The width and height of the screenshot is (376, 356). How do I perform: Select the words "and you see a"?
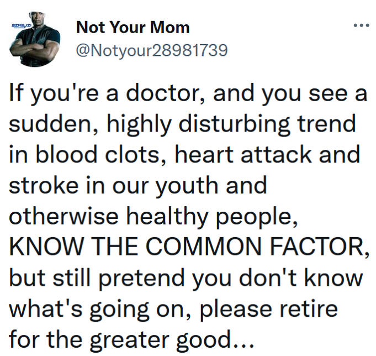point(290,93)
